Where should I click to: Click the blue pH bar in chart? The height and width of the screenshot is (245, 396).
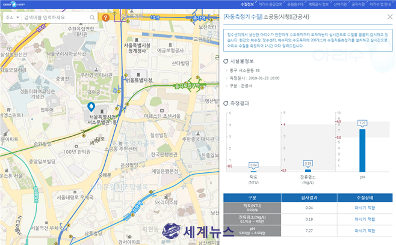362,150
